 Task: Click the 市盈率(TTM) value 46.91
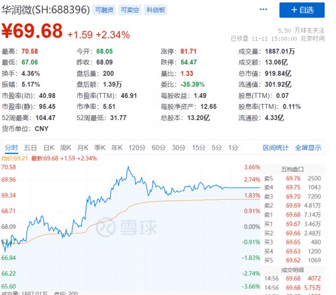129,96
